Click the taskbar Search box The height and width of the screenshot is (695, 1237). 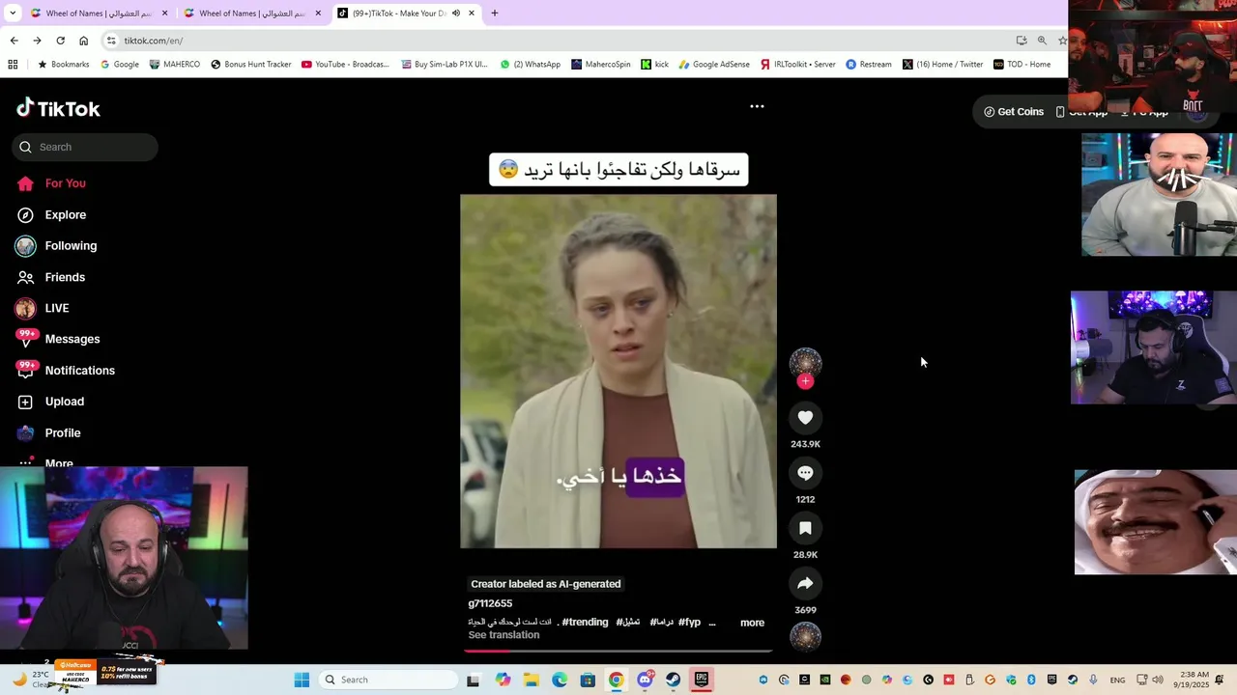tap(388, 680)
